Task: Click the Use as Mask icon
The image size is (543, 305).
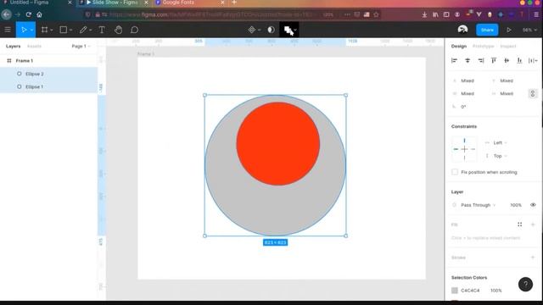Action: (x=271, y=30)
